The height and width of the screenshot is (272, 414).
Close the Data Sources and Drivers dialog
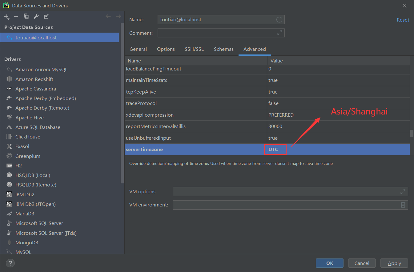tap(405, 6)
